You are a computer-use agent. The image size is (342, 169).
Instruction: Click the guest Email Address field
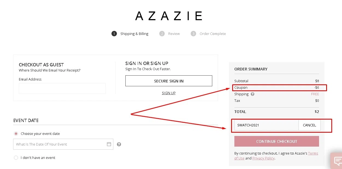tap(62, 88)
